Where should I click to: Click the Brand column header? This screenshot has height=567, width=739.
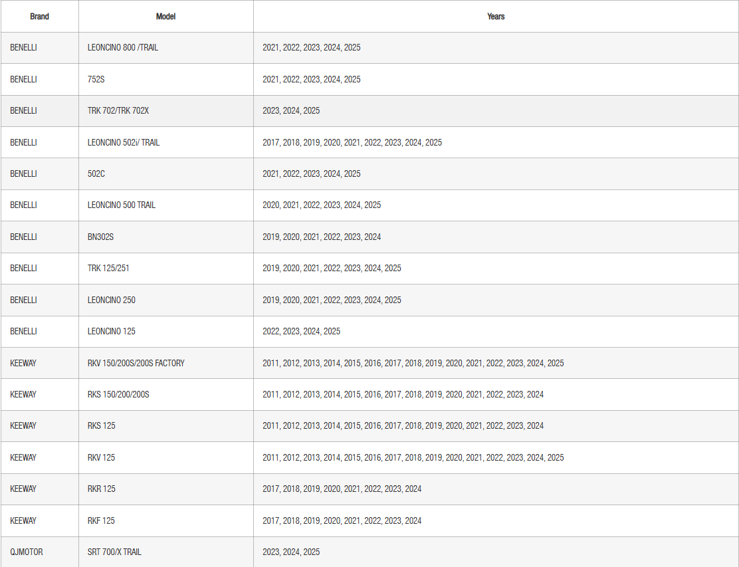(x=39, y=17)
